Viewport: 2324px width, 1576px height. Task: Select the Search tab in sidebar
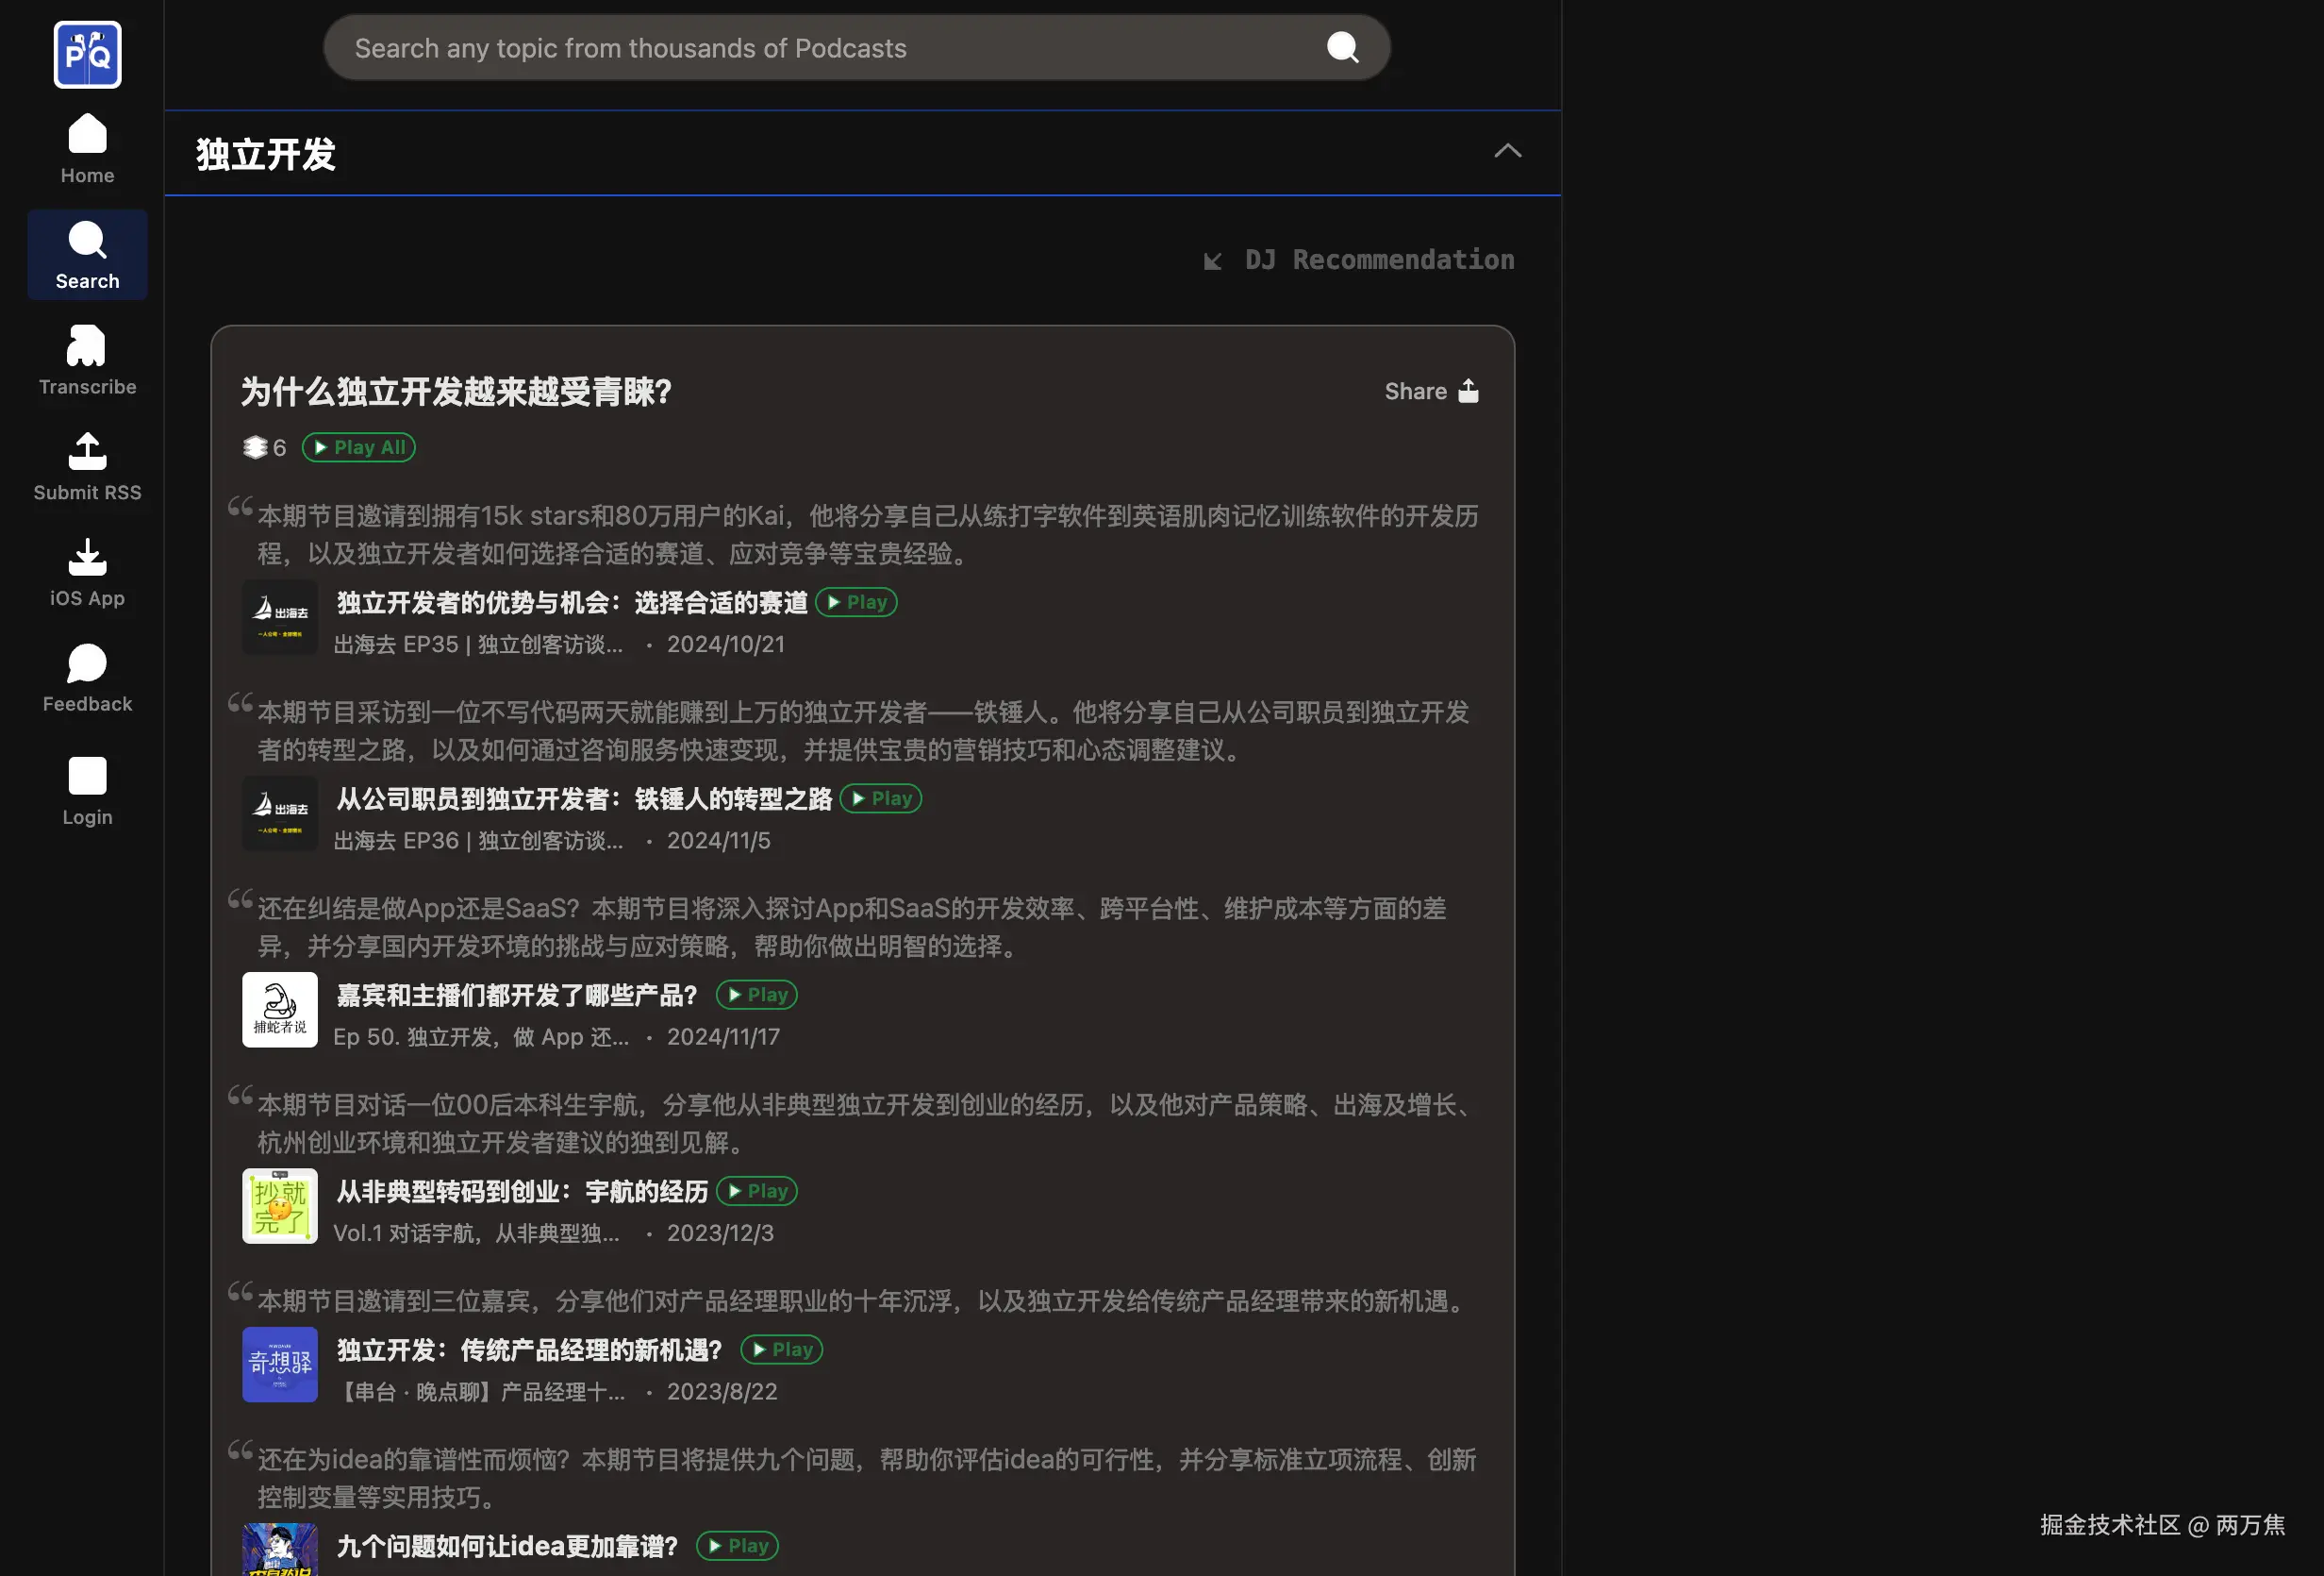click(x=87, y=255)
